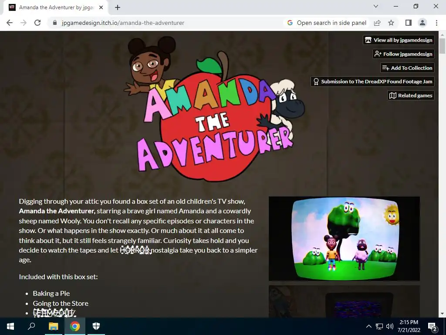Viewport: 446px width, 335px height.
Task: Share this page via the share icon
Action: pos(377,23)
